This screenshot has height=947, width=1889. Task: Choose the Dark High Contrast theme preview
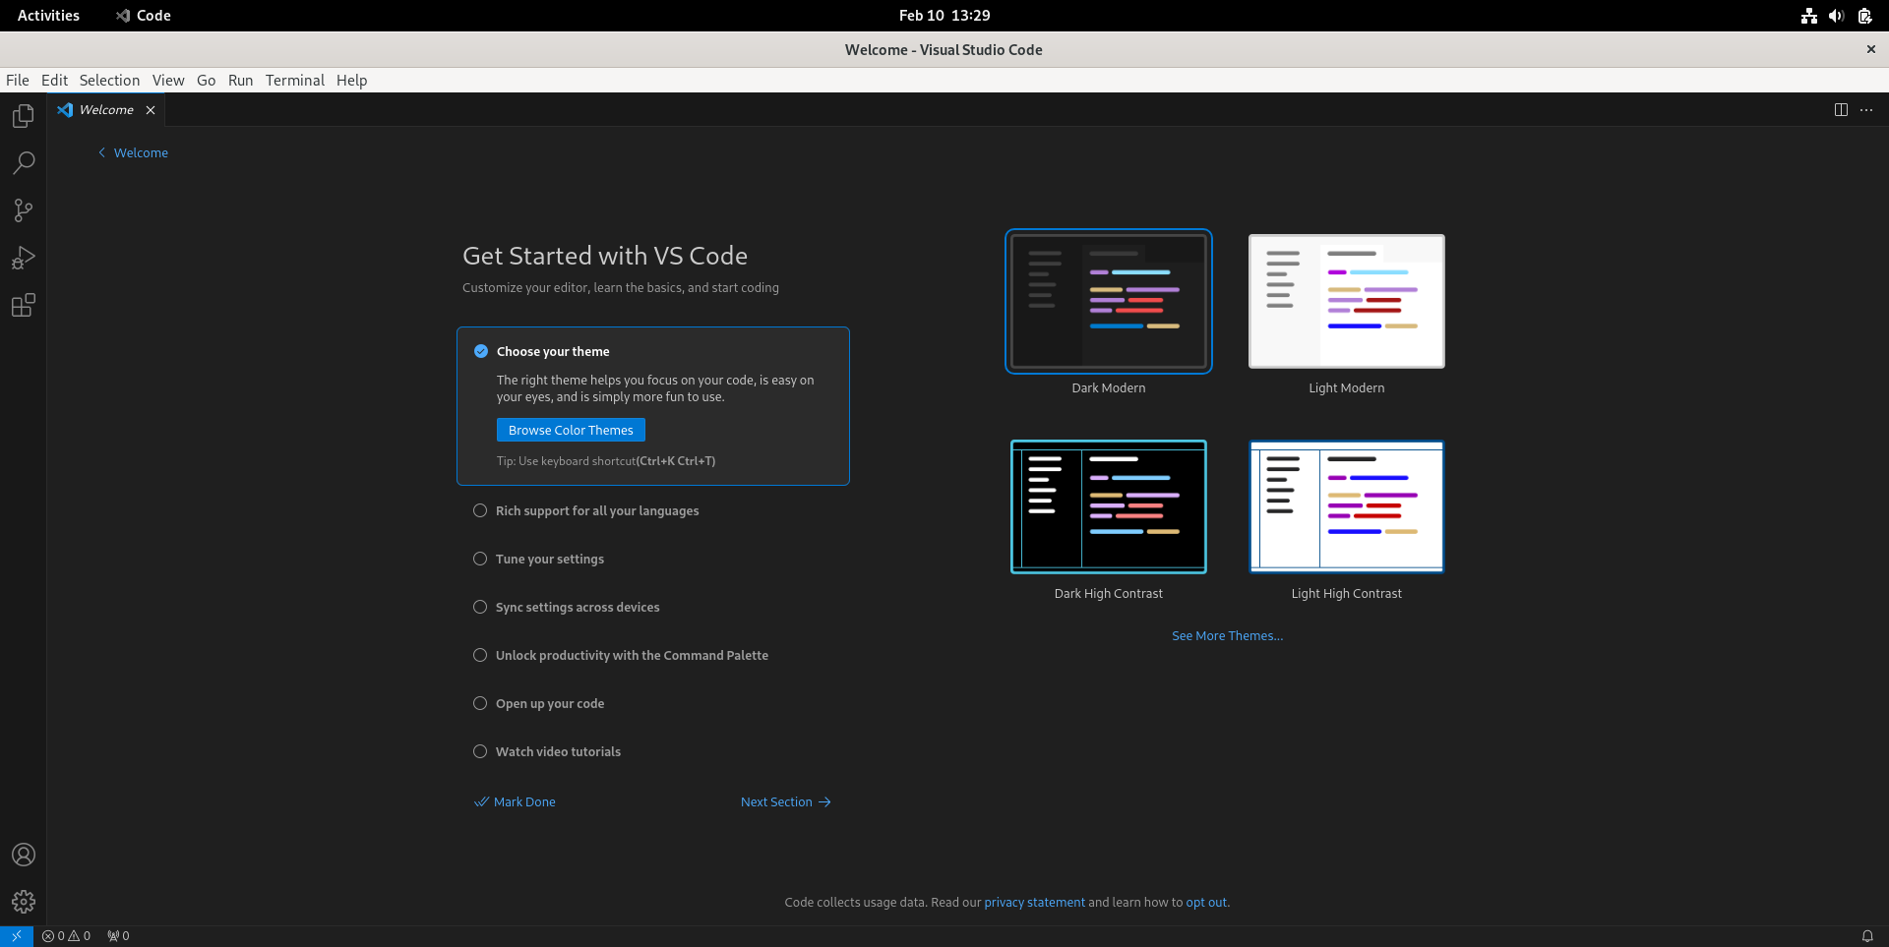click(1109, 506)
